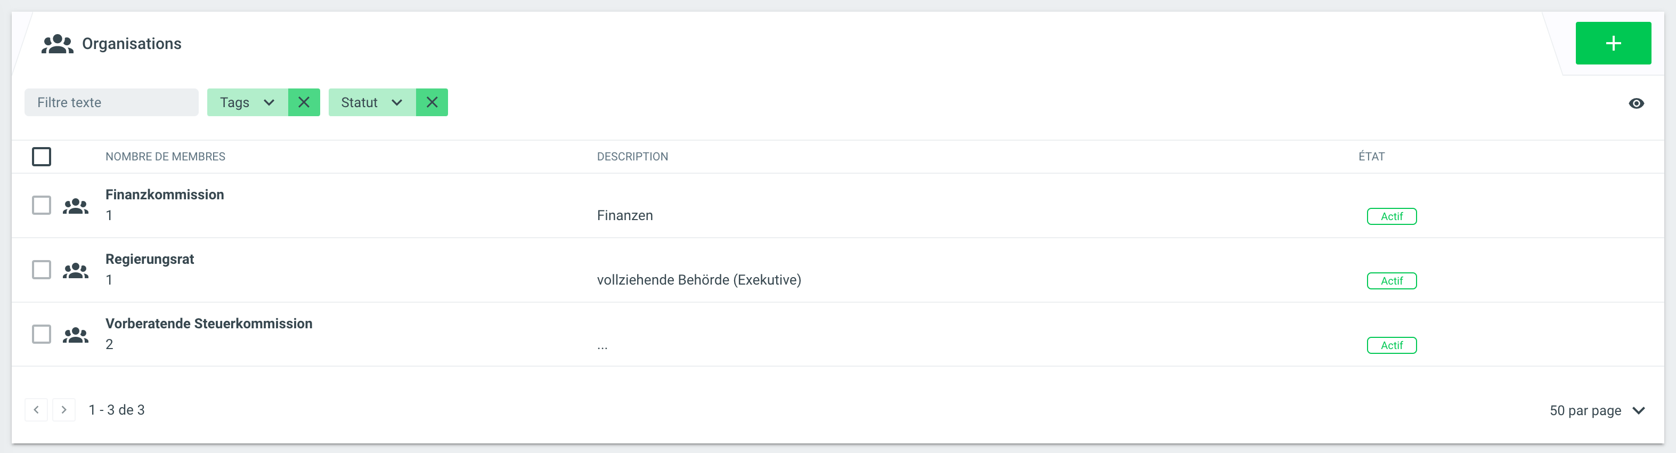The height and width of the screenshot is (453, 1676).
Task: Go to next page arrow
Action: coord(64,409)
